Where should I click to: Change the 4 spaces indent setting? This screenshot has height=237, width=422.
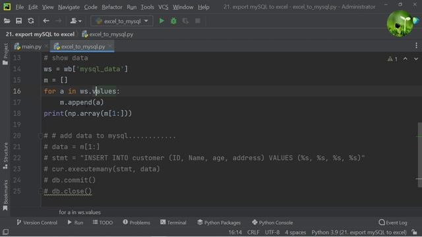(x=295, y=232)
